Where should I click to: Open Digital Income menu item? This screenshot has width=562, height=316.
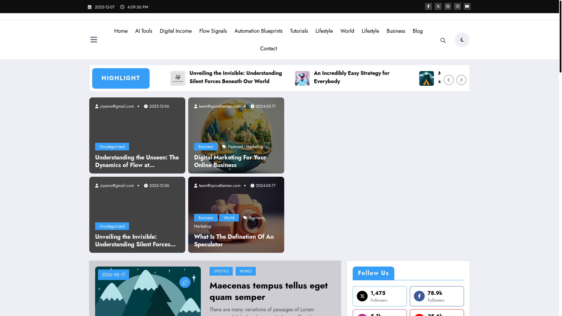coord(176,31)
